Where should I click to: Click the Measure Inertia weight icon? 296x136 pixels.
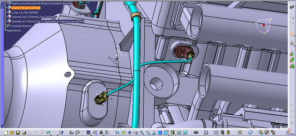228,133
